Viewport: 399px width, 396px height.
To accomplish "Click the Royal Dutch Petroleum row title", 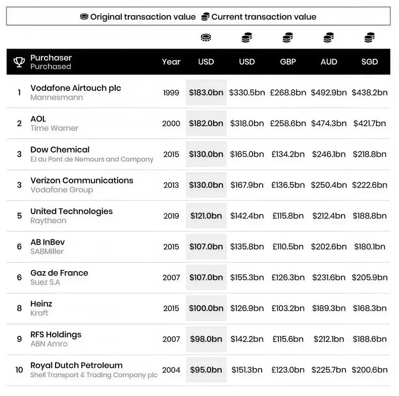I will [76, 366].
